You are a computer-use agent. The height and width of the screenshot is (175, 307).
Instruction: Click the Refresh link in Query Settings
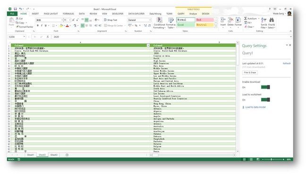click(287, 63)
